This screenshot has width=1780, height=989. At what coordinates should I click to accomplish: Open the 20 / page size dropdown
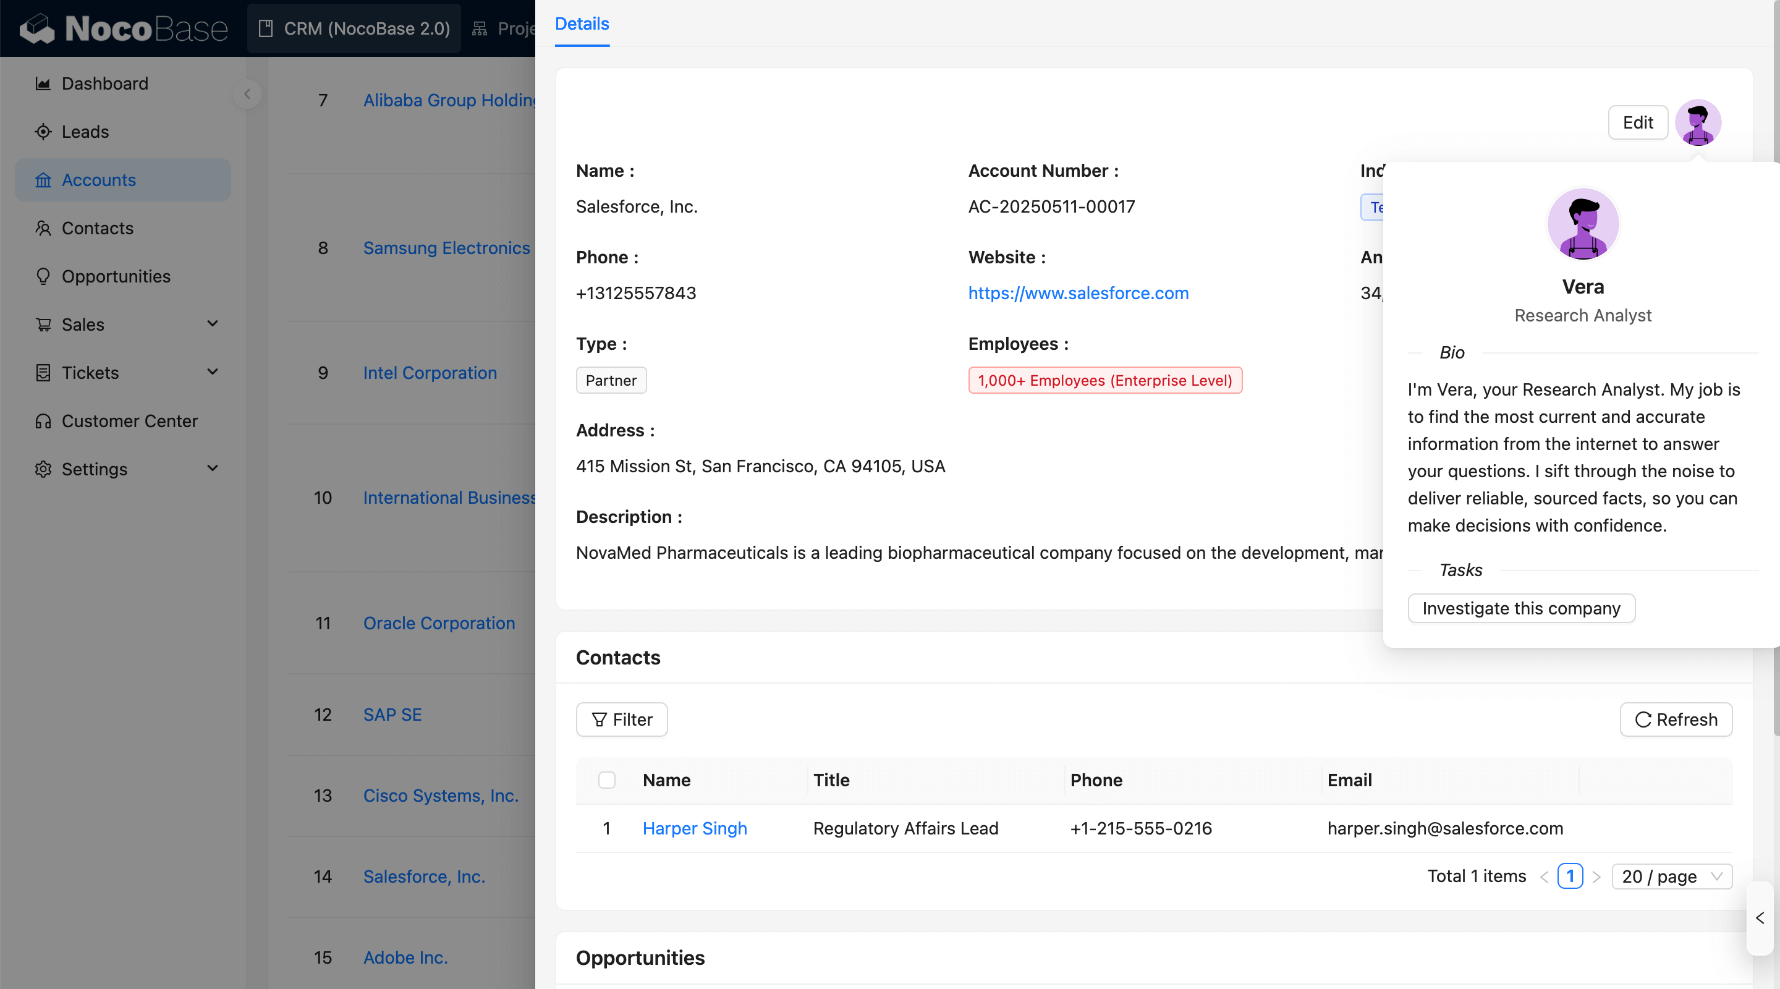1671,877
